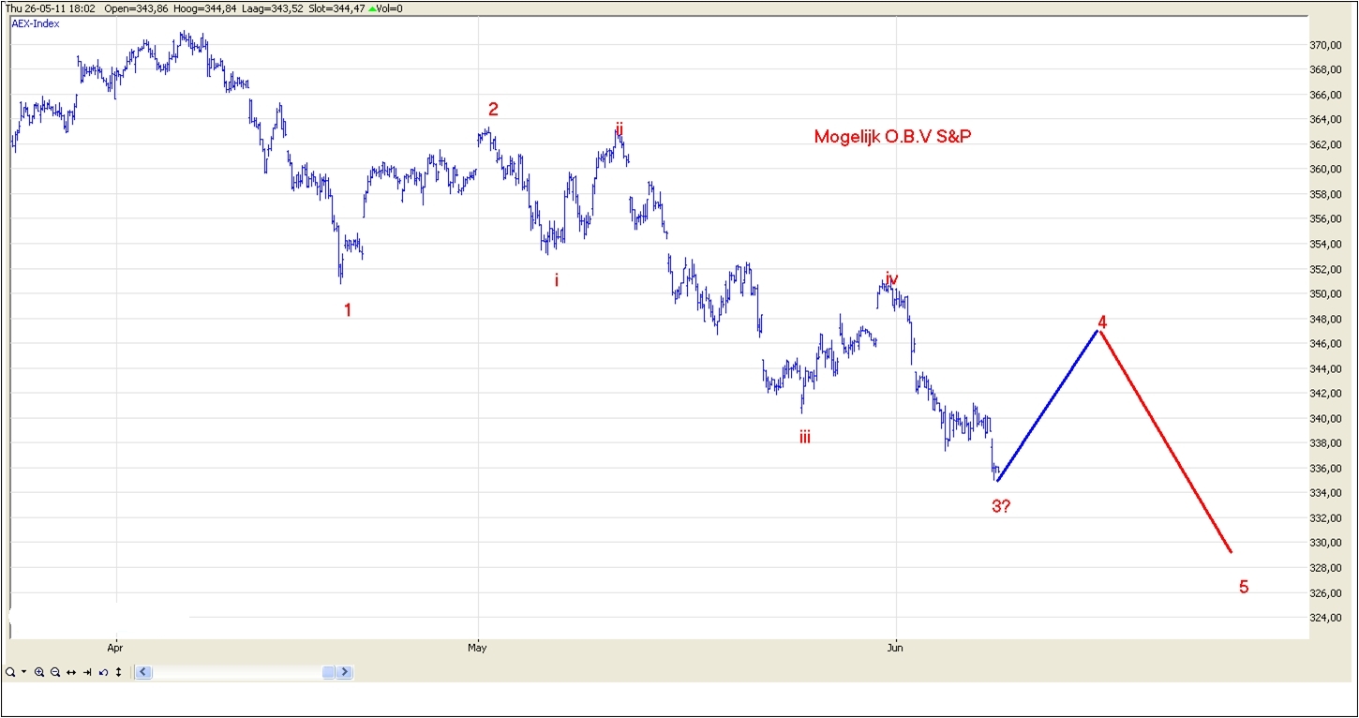This screenshot has height=718, width=1359.
Task: Click the 'May' date axis label
Action: pos(478,647)
